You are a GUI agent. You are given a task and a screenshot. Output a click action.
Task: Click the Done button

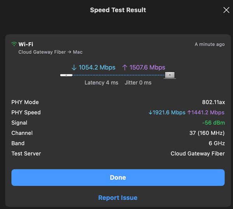(118, 177)
